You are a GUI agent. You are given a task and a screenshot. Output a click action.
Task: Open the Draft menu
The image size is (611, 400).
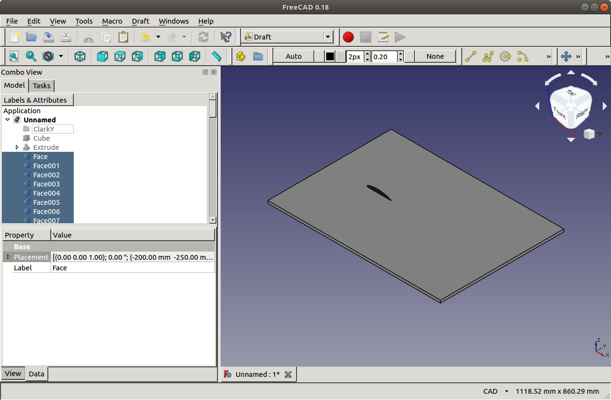click(x=141, y=21)
